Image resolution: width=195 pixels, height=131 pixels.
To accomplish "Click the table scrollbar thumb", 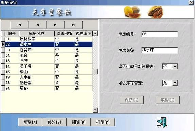I will pyautogui.click(x=95, y=72).
